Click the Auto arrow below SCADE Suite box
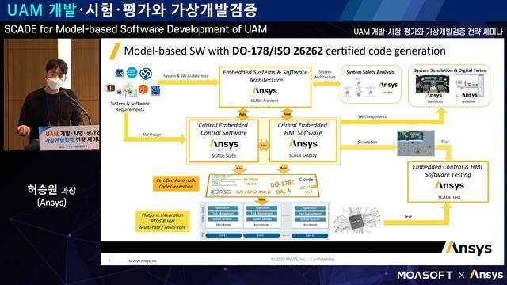 (239, 169)
